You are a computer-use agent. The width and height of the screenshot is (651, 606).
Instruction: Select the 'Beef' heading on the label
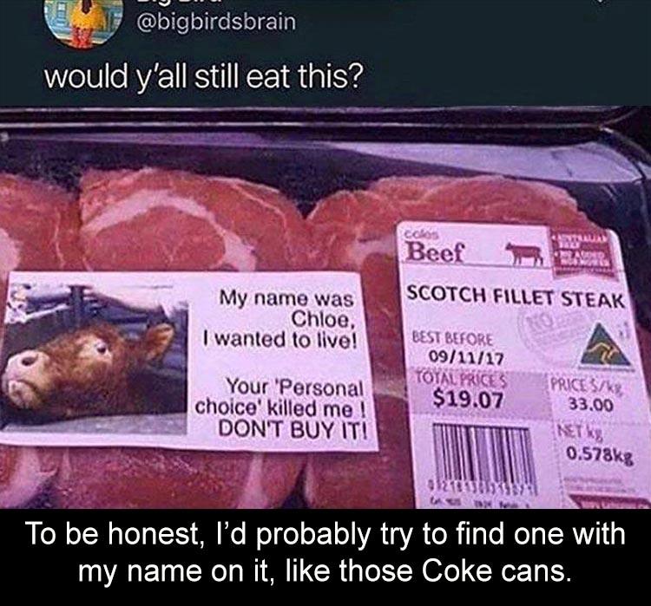coord(436,252)
